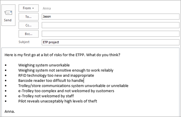Click the sender name Anna
Screen dimensions: 181x117
click(47, 8)
